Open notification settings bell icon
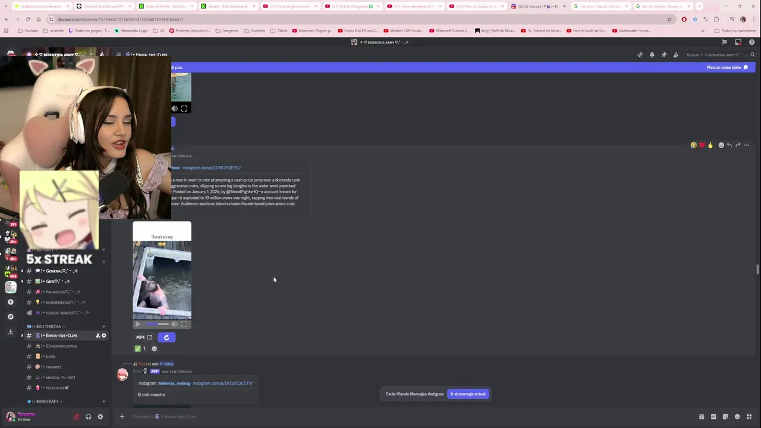The width and height of the screenshot is (761, 428). pyautogui.click(x=652, y=55)
